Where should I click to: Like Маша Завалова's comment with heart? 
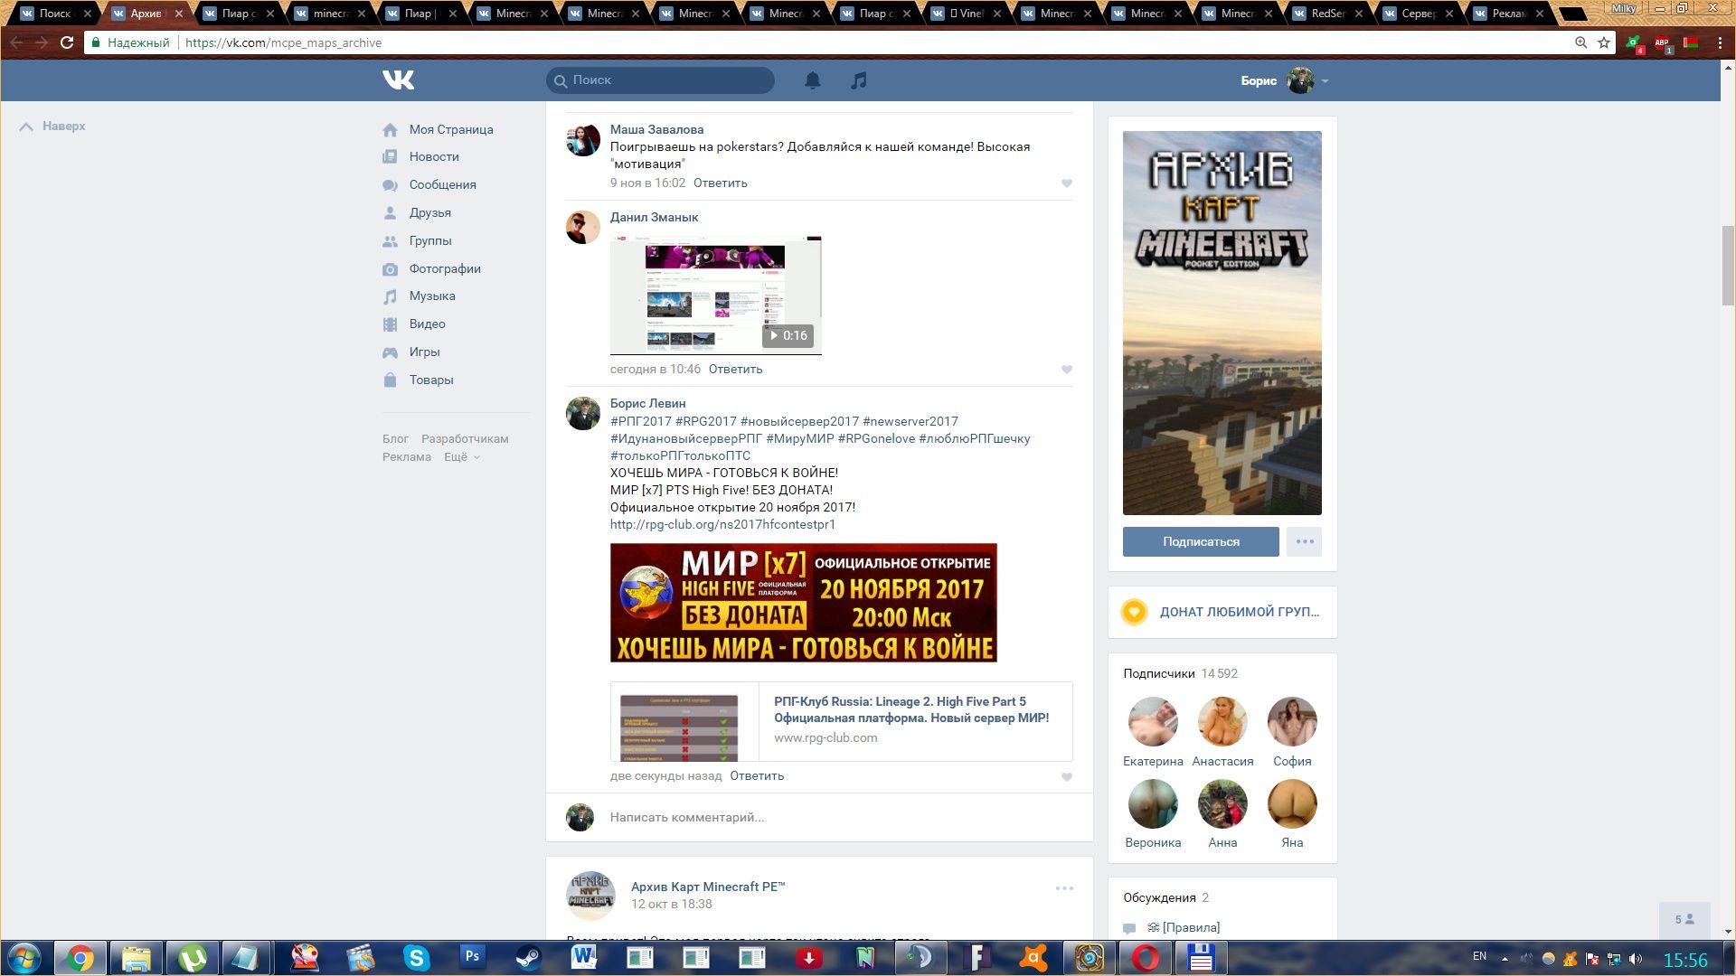click(x=1067, y=183)
